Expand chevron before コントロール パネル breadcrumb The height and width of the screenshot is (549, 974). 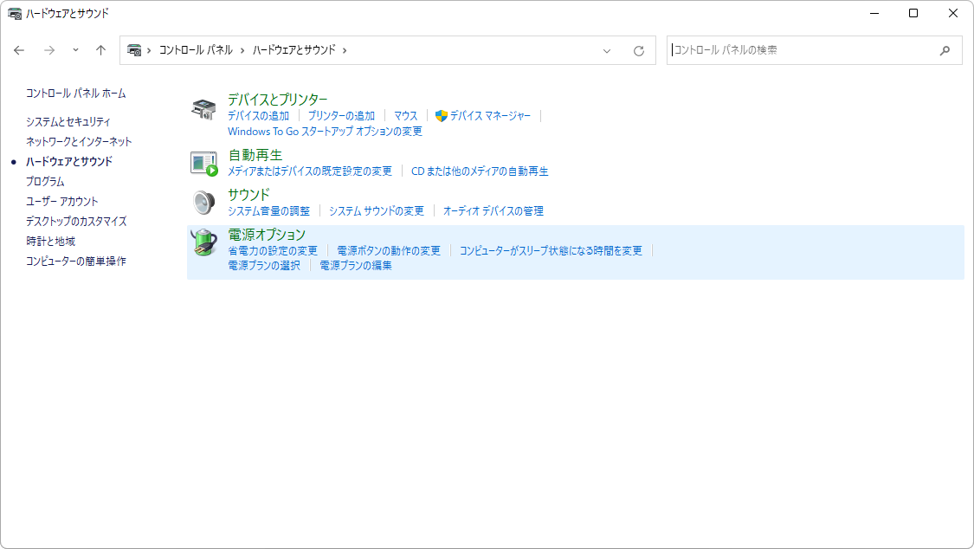pyautogui.click(x=149, y=50)
